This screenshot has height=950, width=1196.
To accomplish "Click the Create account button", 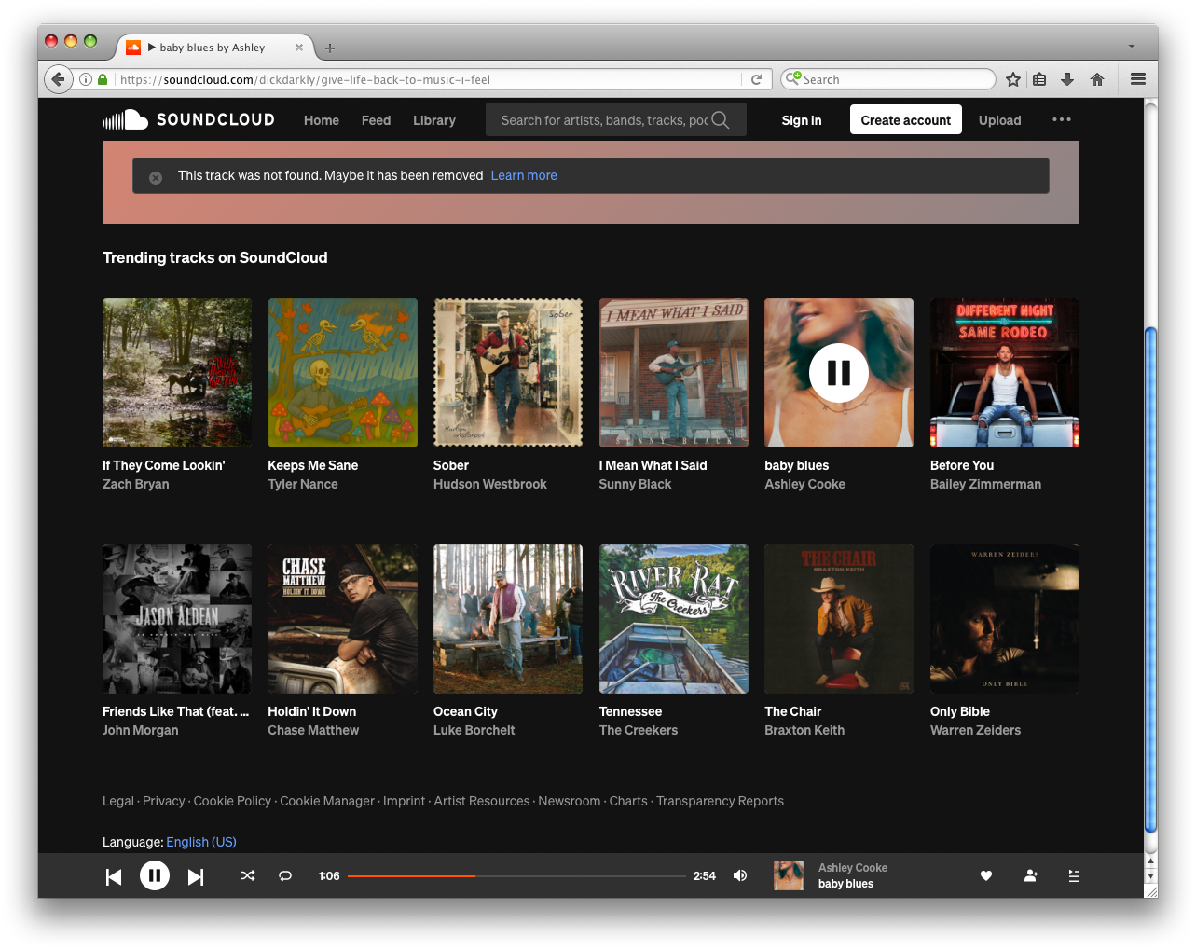I will 906,119.
